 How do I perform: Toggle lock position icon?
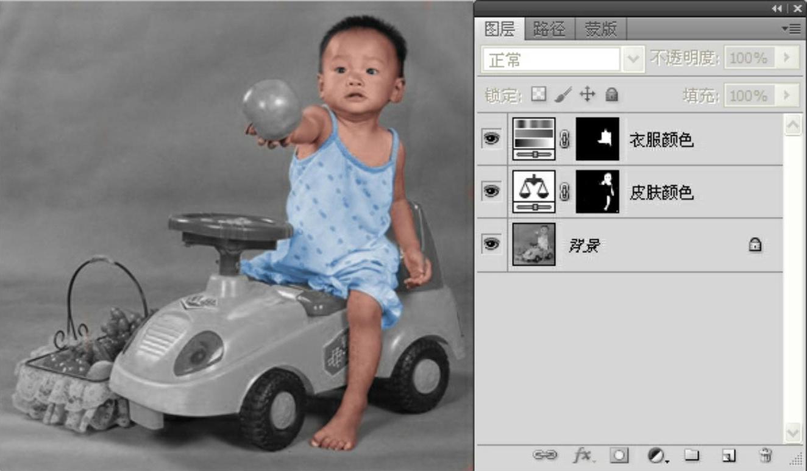pyautogui.click(x=587, y=94)
